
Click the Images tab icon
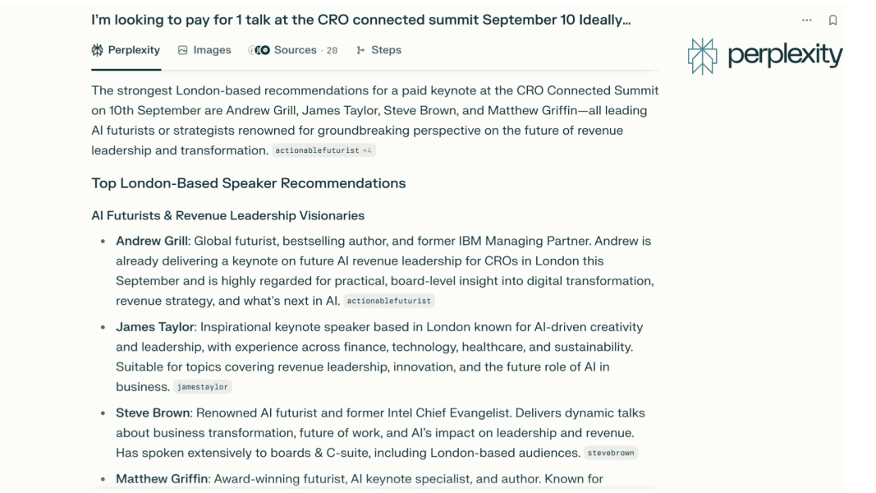coord(183,50)
